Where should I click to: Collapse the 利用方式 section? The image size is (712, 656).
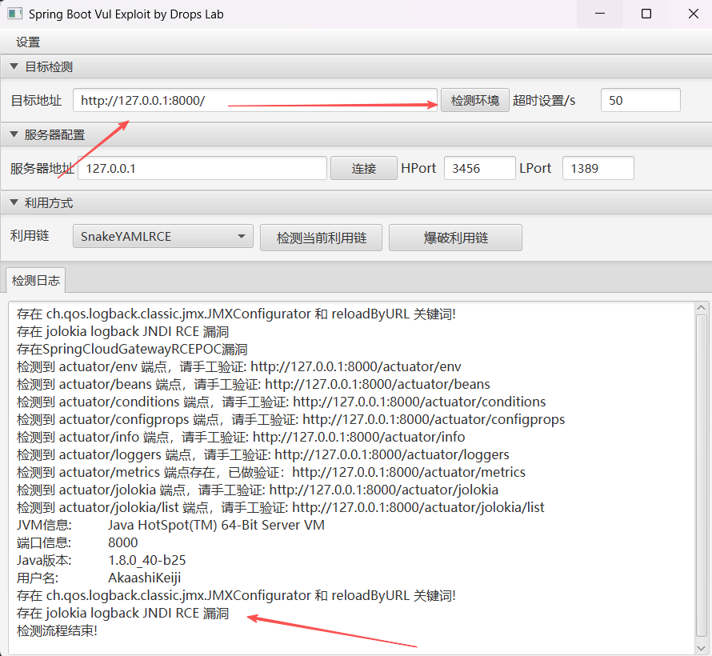[x=14, y=203]
